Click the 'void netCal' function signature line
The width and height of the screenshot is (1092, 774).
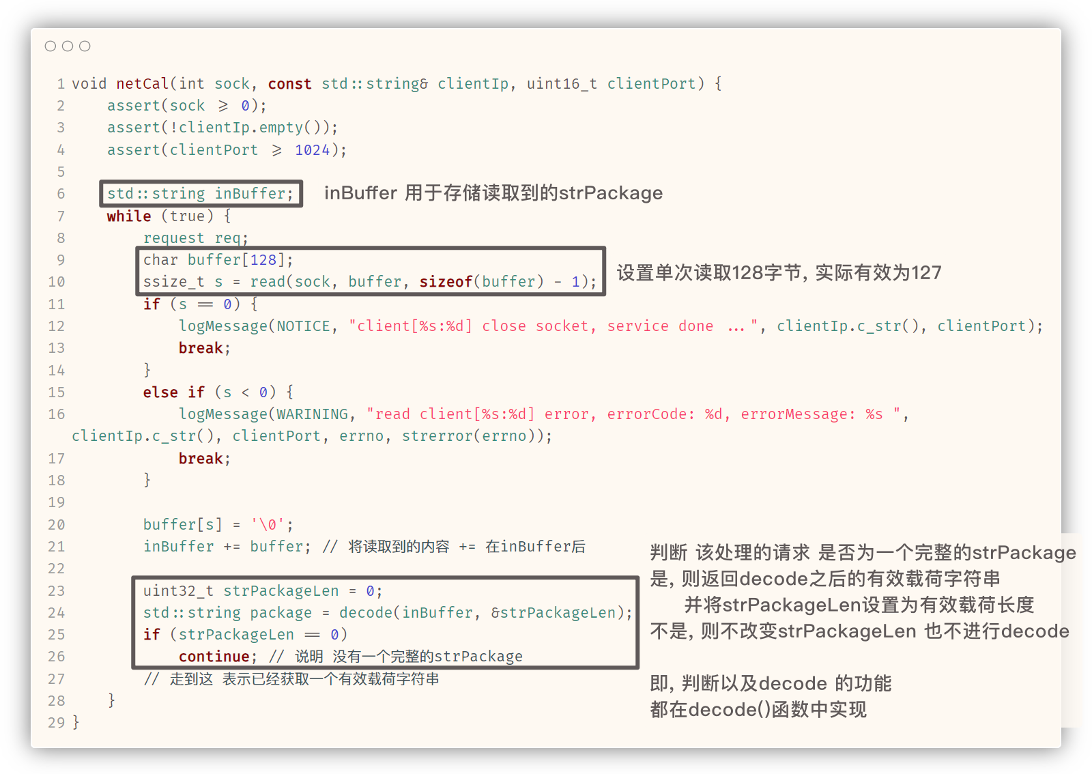tap(397, 83)
